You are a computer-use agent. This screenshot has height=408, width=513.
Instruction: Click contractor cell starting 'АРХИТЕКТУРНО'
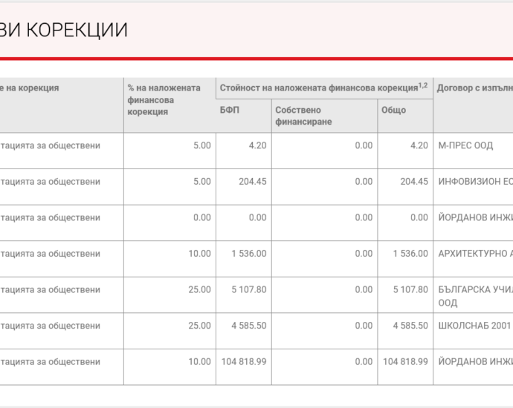pos(473,259)
